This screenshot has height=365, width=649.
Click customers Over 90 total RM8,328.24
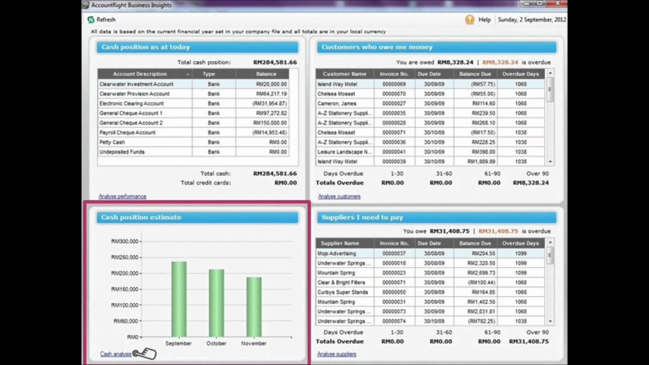point(530,182)
